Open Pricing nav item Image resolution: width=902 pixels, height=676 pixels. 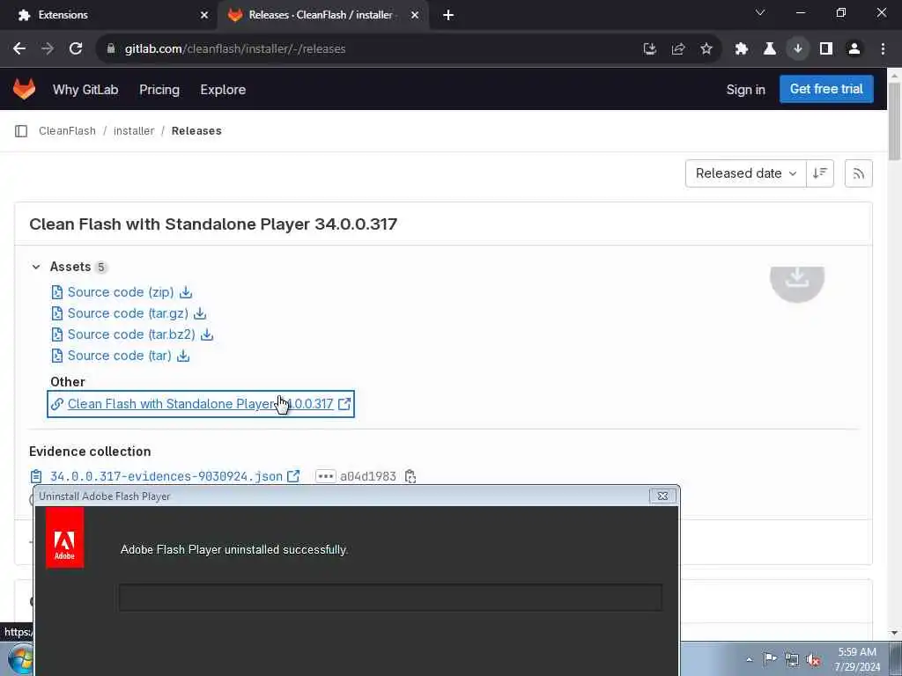[159, 90]
